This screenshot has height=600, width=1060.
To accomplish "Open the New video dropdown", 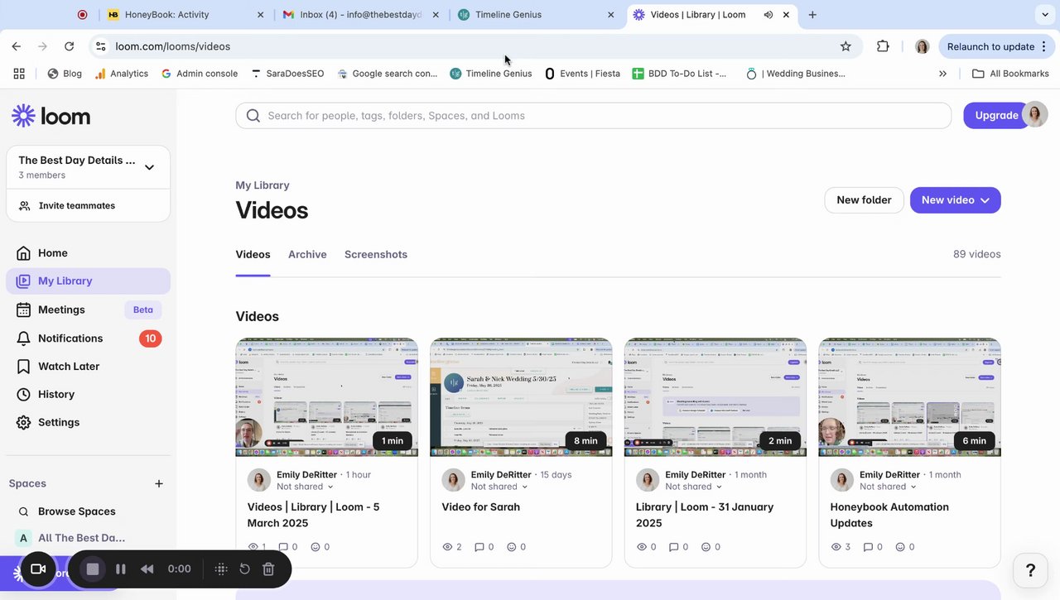I will click(x=956, y=200).
